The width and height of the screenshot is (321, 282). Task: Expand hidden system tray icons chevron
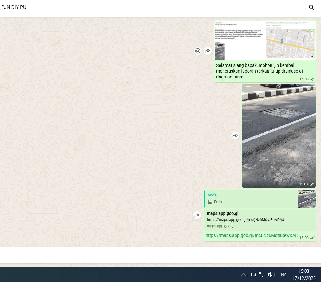(x=244, y=275)
